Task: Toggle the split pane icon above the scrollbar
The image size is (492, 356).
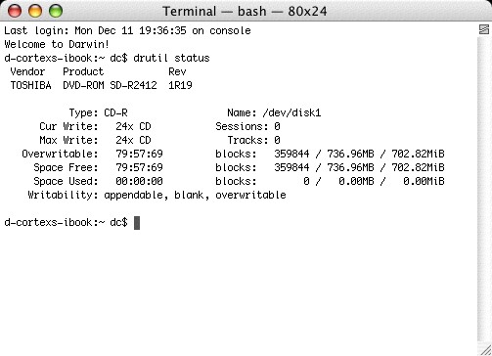Action: pos(484,29)
